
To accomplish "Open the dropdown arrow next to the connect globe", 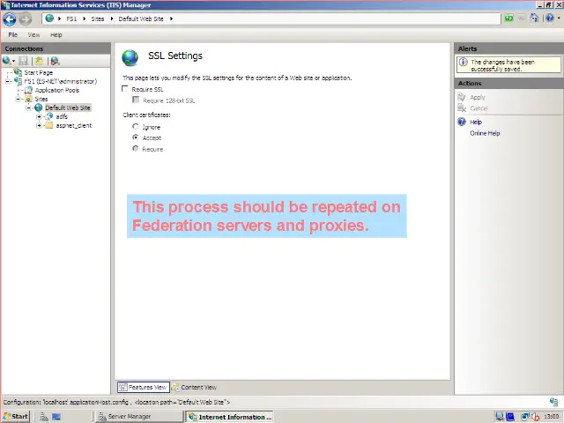I will point(14,61).
